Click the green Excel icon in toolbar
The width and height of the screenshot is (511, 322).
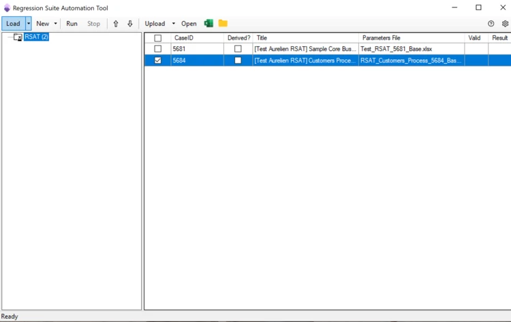208,23
